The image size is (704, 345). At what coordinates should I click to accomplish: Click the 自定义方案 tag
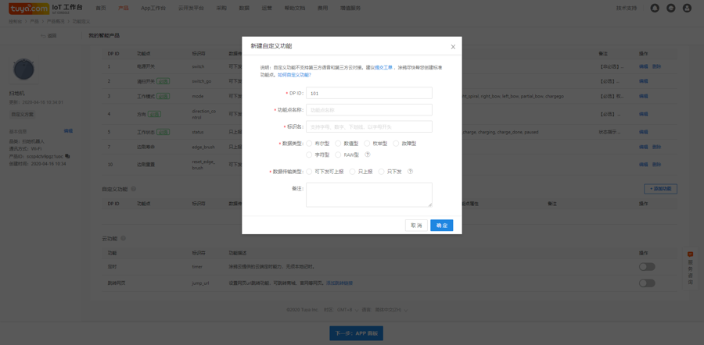tap(23, 115)
